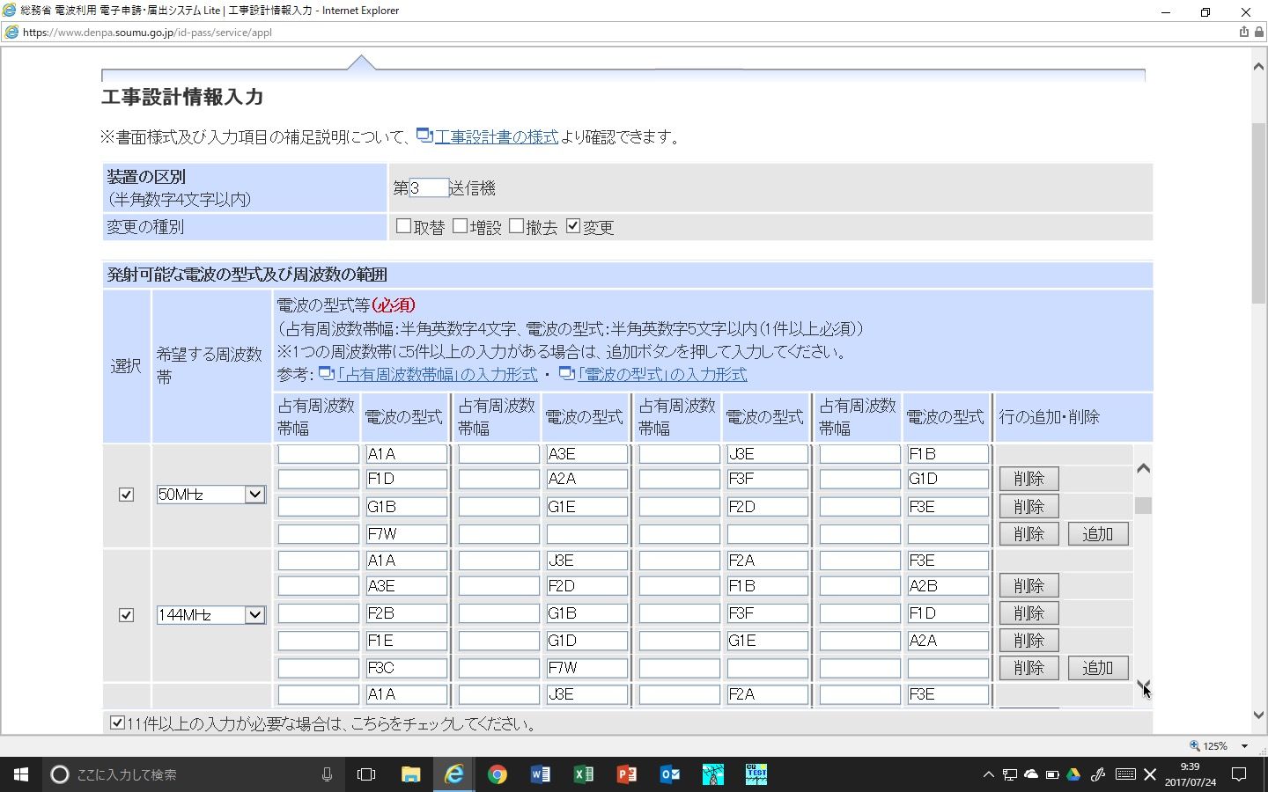Toggle the 選択 checkbox for the 50MHz band

126,495
